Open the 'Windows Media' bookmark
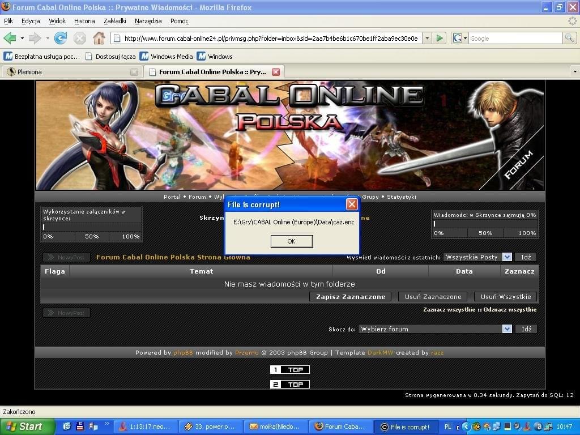 167,57
